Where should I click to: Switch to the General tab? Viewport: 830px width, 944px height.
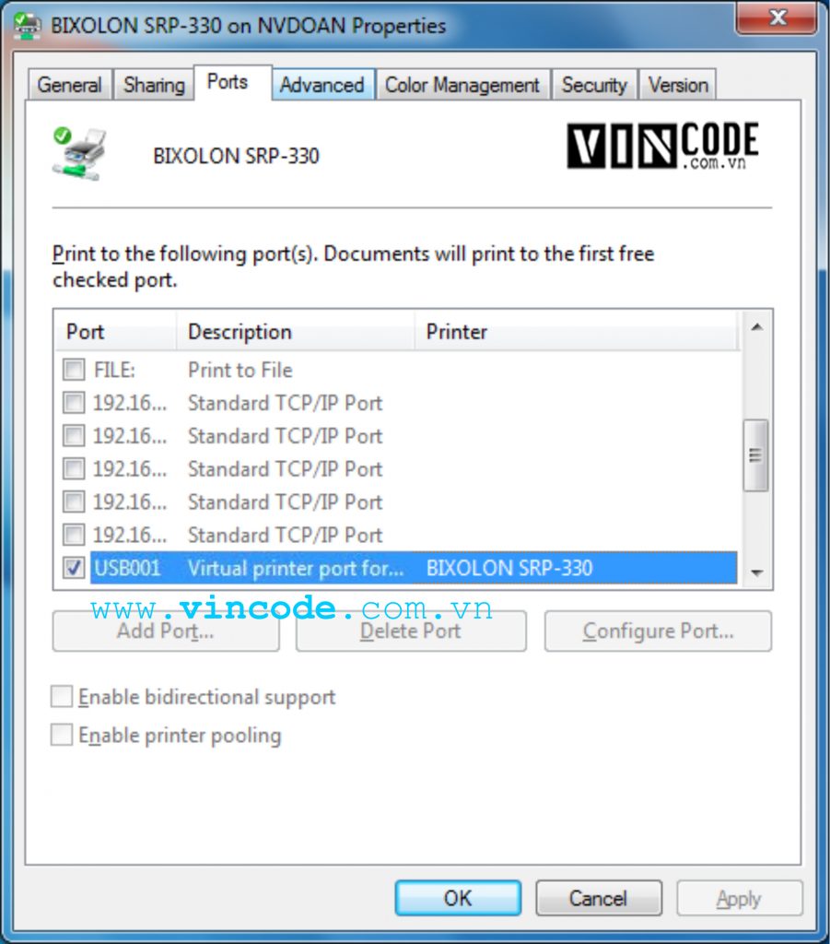point(70,85)
